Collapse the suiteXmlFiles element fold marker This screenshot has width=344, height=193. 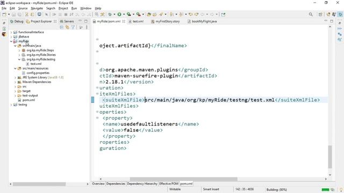97,94
